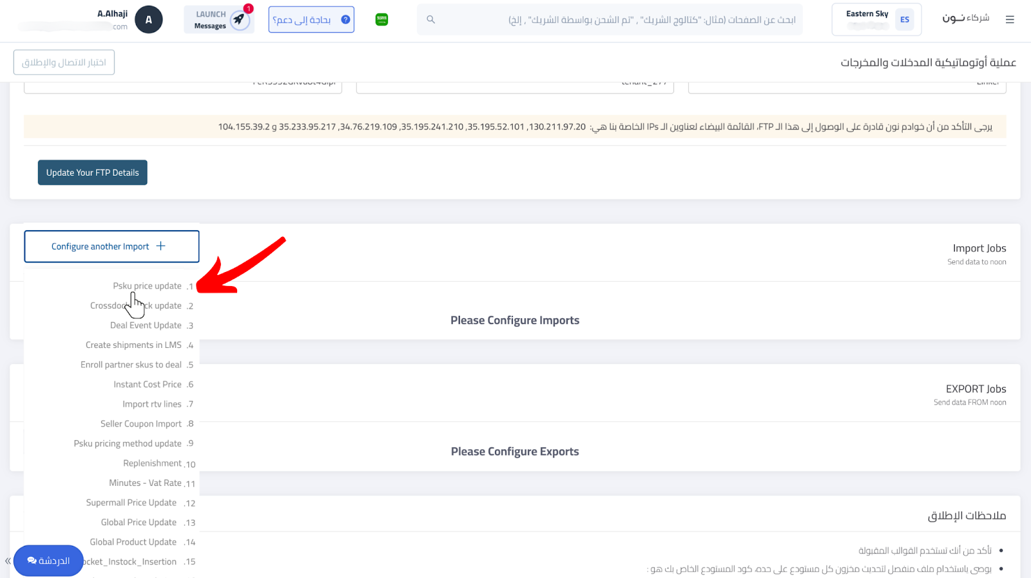Select Psku price update option
This screenshot has width=1031, height=578.
pos(147,286)
